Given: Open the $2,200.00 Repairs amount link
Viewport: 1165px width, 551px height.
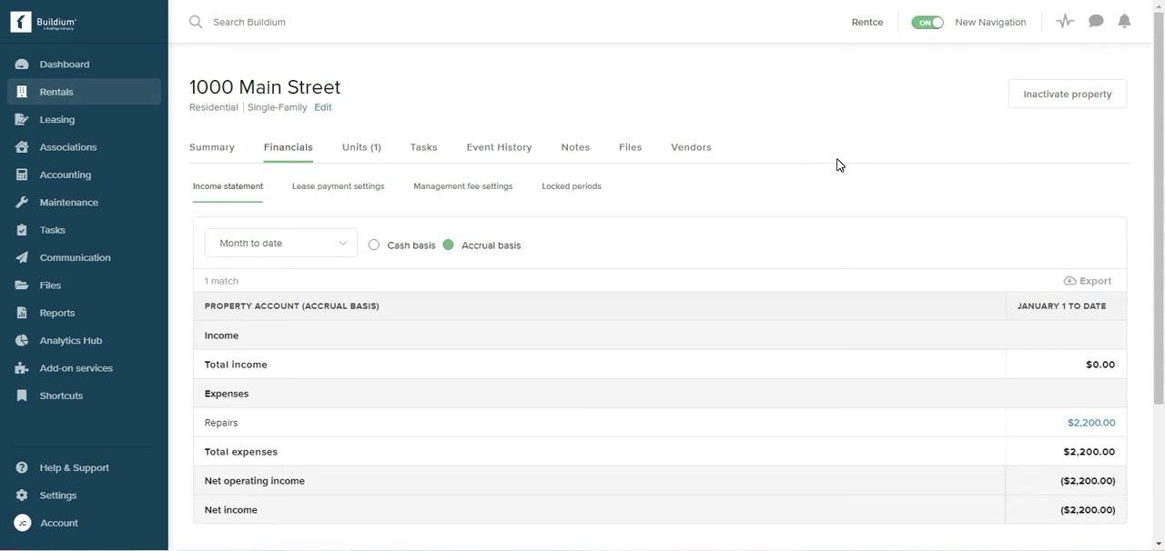Looking at the screenshot, I should 1091,423.
